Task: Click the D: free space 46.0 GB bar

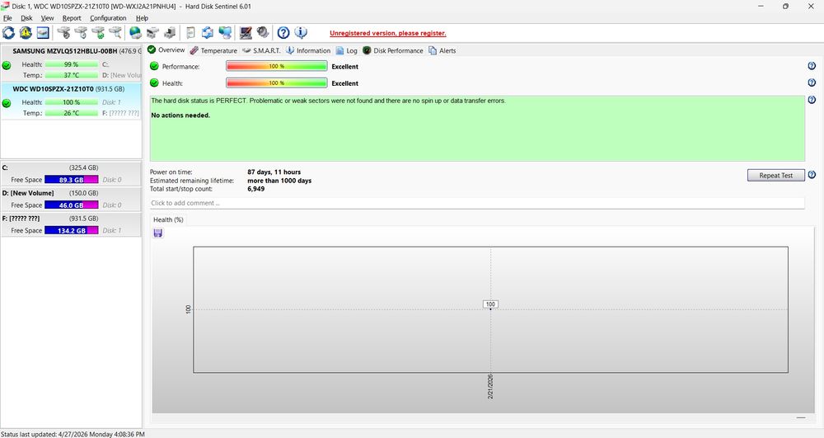Action: (x=72, y=205)
